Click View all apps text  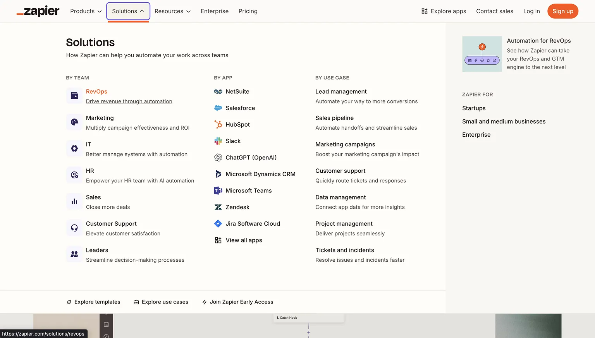[x=244, y=240]
